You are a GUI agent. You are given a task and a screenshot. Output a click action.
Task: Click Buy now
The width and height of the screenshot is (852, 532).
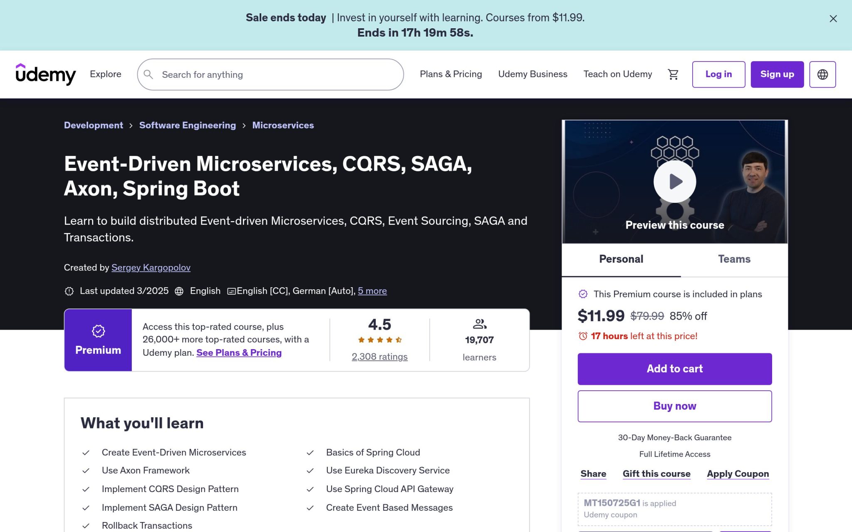coord(674,406)
